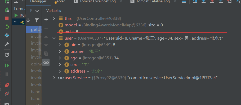Move watch up with up triangle
This screenshot has width=241, height=105.
pyautogui.click(x=46, y=37)
